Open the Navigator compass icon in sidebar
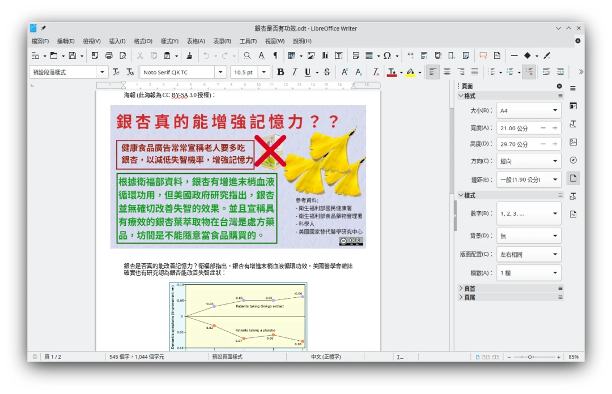The image size is (612, 394). (573, 160)
